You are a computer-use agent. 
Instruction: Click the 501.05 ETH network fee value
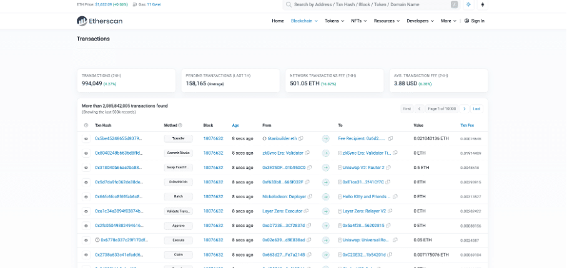305,84
